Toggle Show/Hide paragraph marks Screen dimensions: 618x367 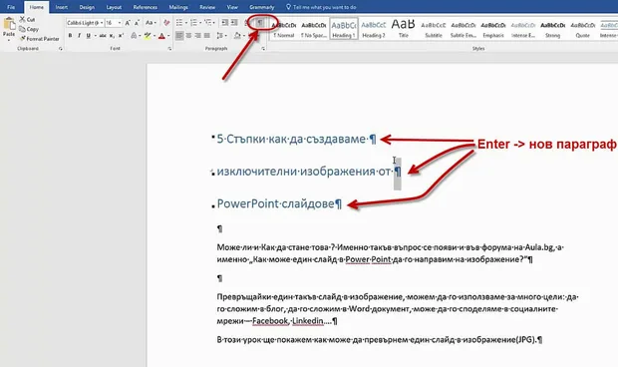click(260, 23)
